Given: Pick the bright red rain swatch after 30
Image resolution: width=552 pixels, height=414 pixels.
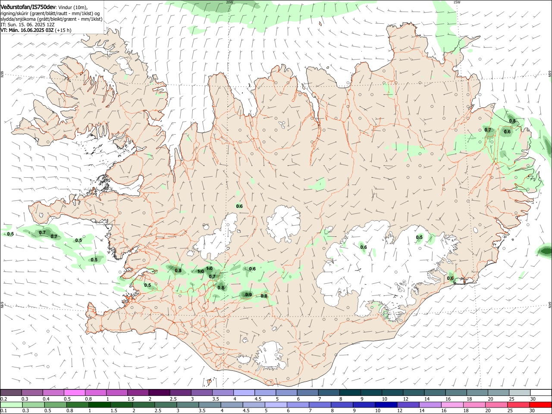Looking at the screenshot, I should (x=541, y=405).
